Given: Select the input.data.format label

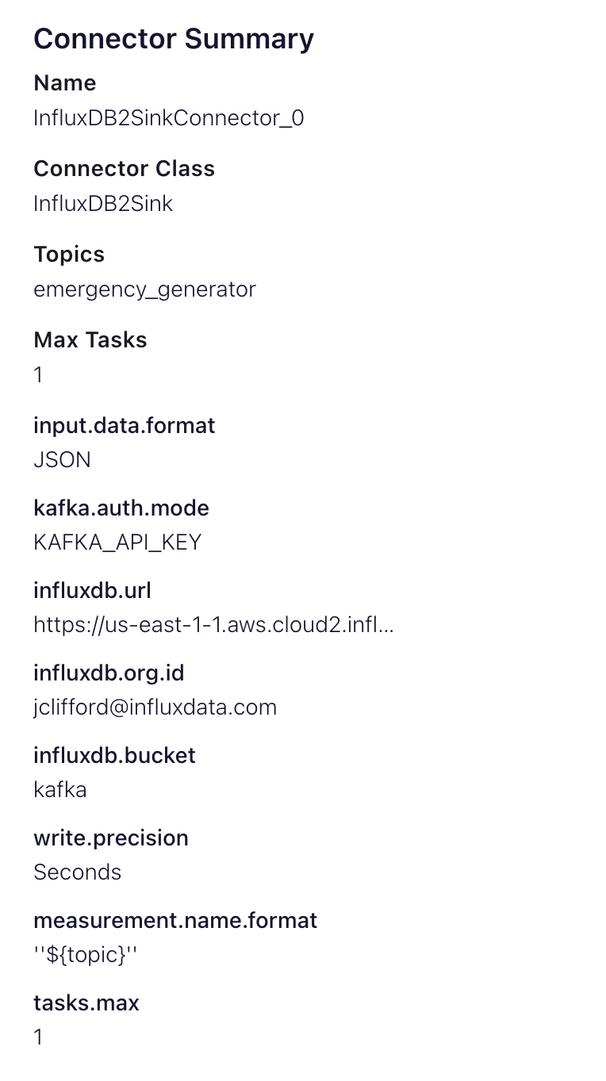Looking at the screenshot, I should [x=125, y=426].
